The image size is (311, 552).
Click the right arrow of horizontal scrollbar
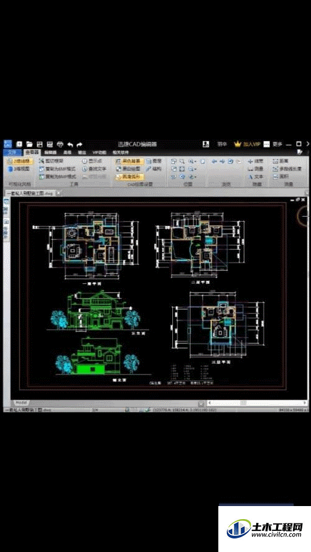[x=305, y=403]
